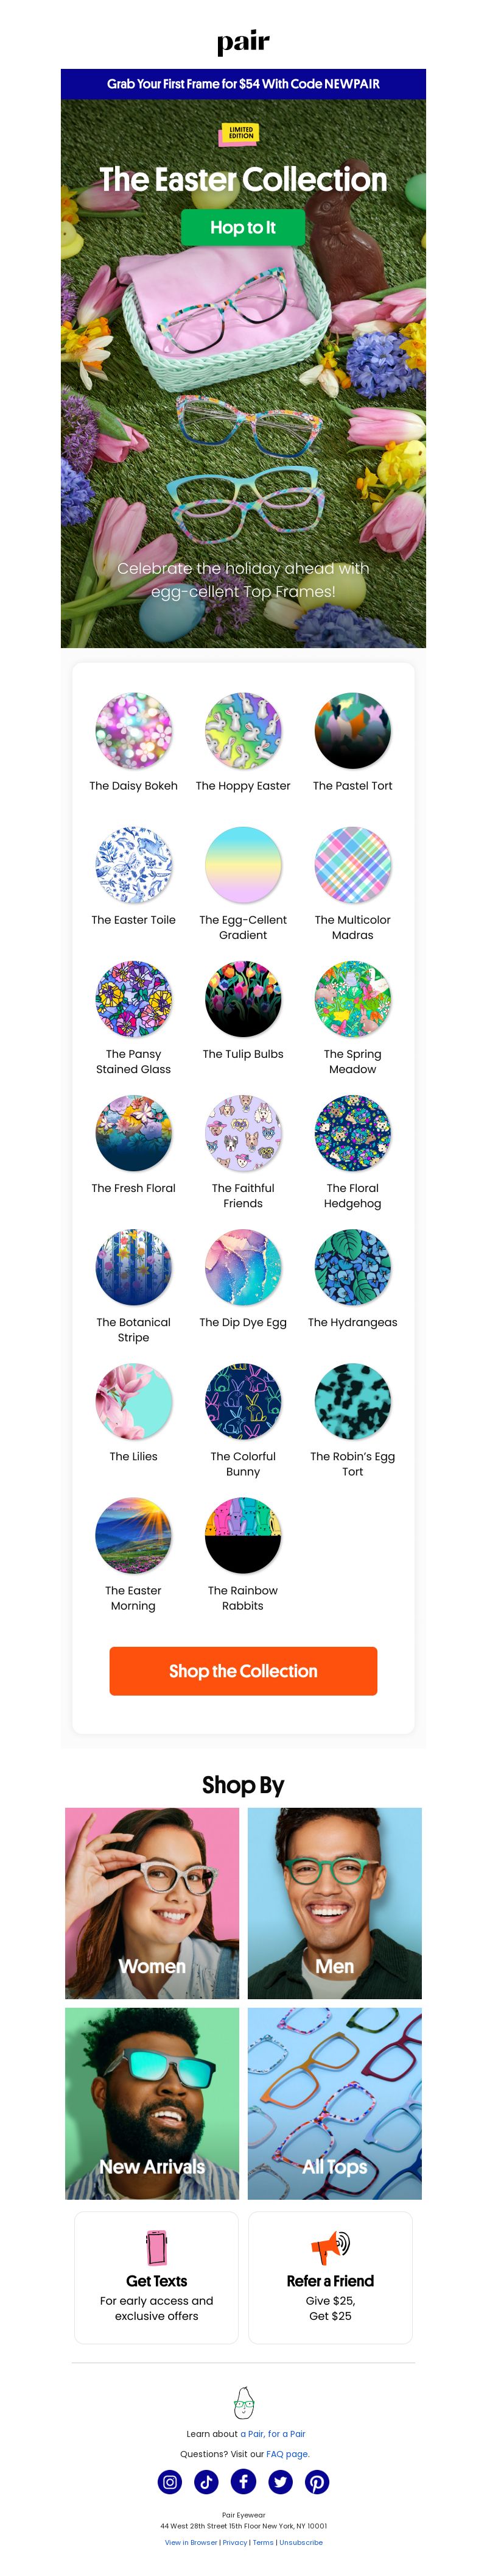Open Pair's Twitter profile icon

281,2482
